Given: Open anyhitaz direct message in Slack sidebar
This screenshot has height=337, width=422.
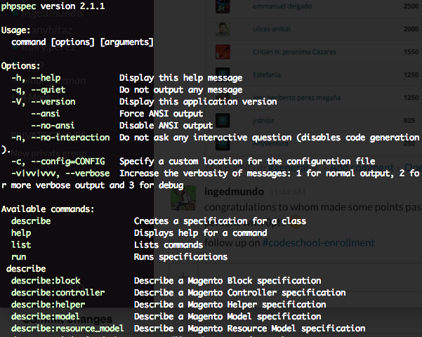Looking at the screenshot, I should (52, 30).
